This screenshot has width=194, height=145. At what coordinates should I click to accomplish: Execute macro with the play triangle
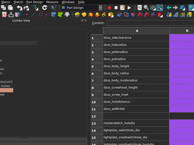click(129, 8)
